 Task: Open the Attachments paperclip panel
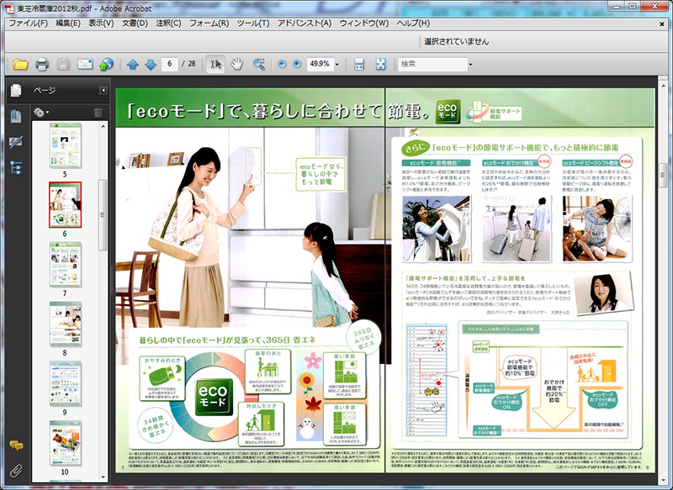(15, 470)
